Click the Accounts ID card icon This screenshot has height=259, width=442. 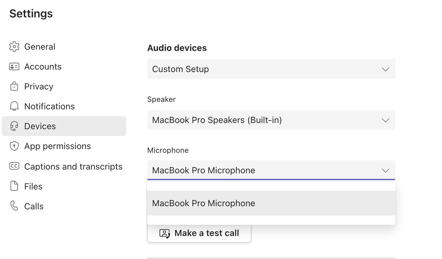(14, 66)
